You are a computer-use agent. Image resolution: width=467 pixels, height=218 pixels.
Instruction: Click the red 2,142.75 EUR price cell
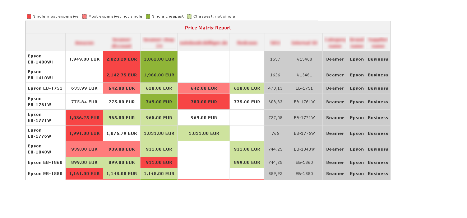point(122,75)
